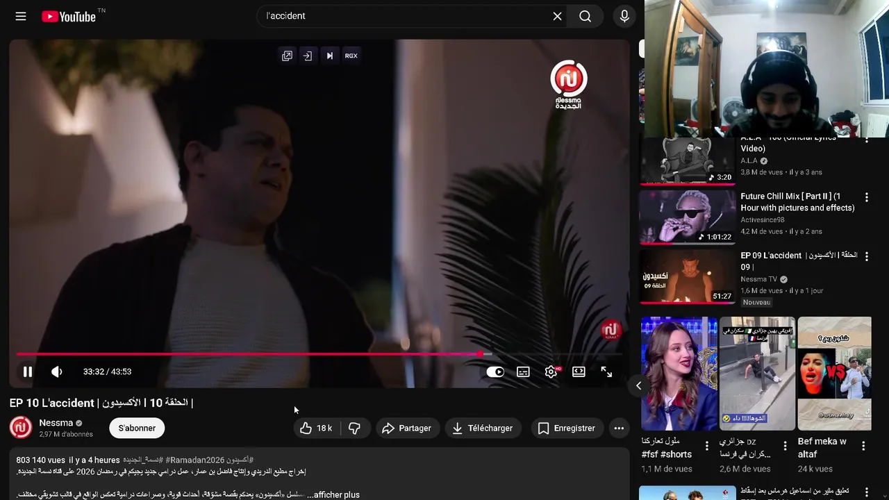The width and height of the screenshot is (889, 500).
Task: Open the YouTube hamburger guide menu
Action: pyautogui.click(x=21, y=16)
